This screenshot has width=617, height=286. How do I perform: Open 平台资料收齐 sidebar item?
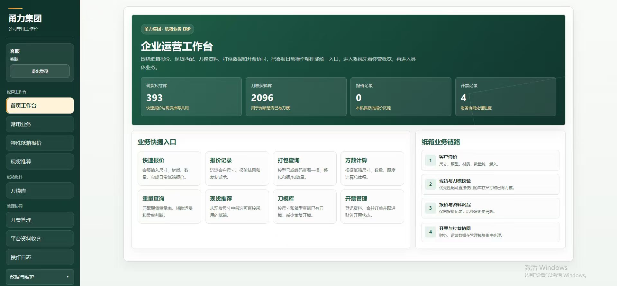pos(40,239)
